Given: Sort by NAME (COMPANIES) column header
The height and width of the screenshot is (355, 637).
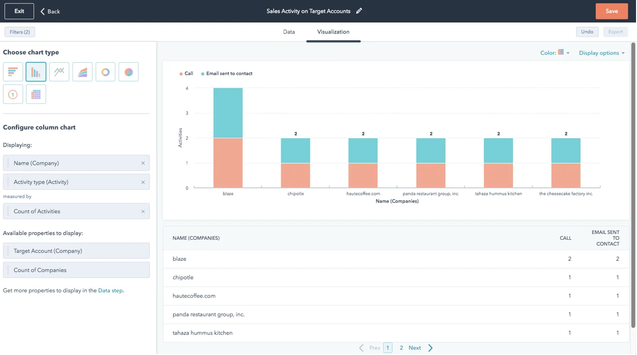Looking at the screenshot, I should [196, 238].
